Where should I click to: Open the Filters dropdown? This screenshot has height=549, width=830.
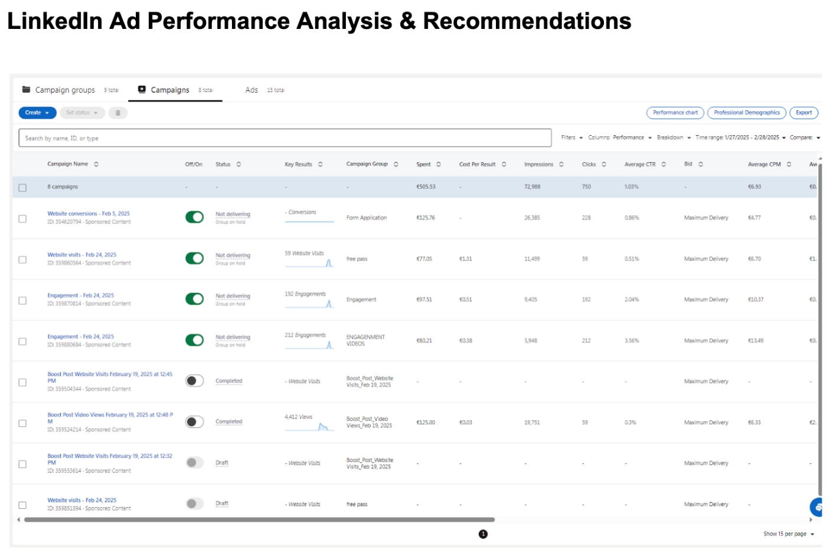point(571,138)
